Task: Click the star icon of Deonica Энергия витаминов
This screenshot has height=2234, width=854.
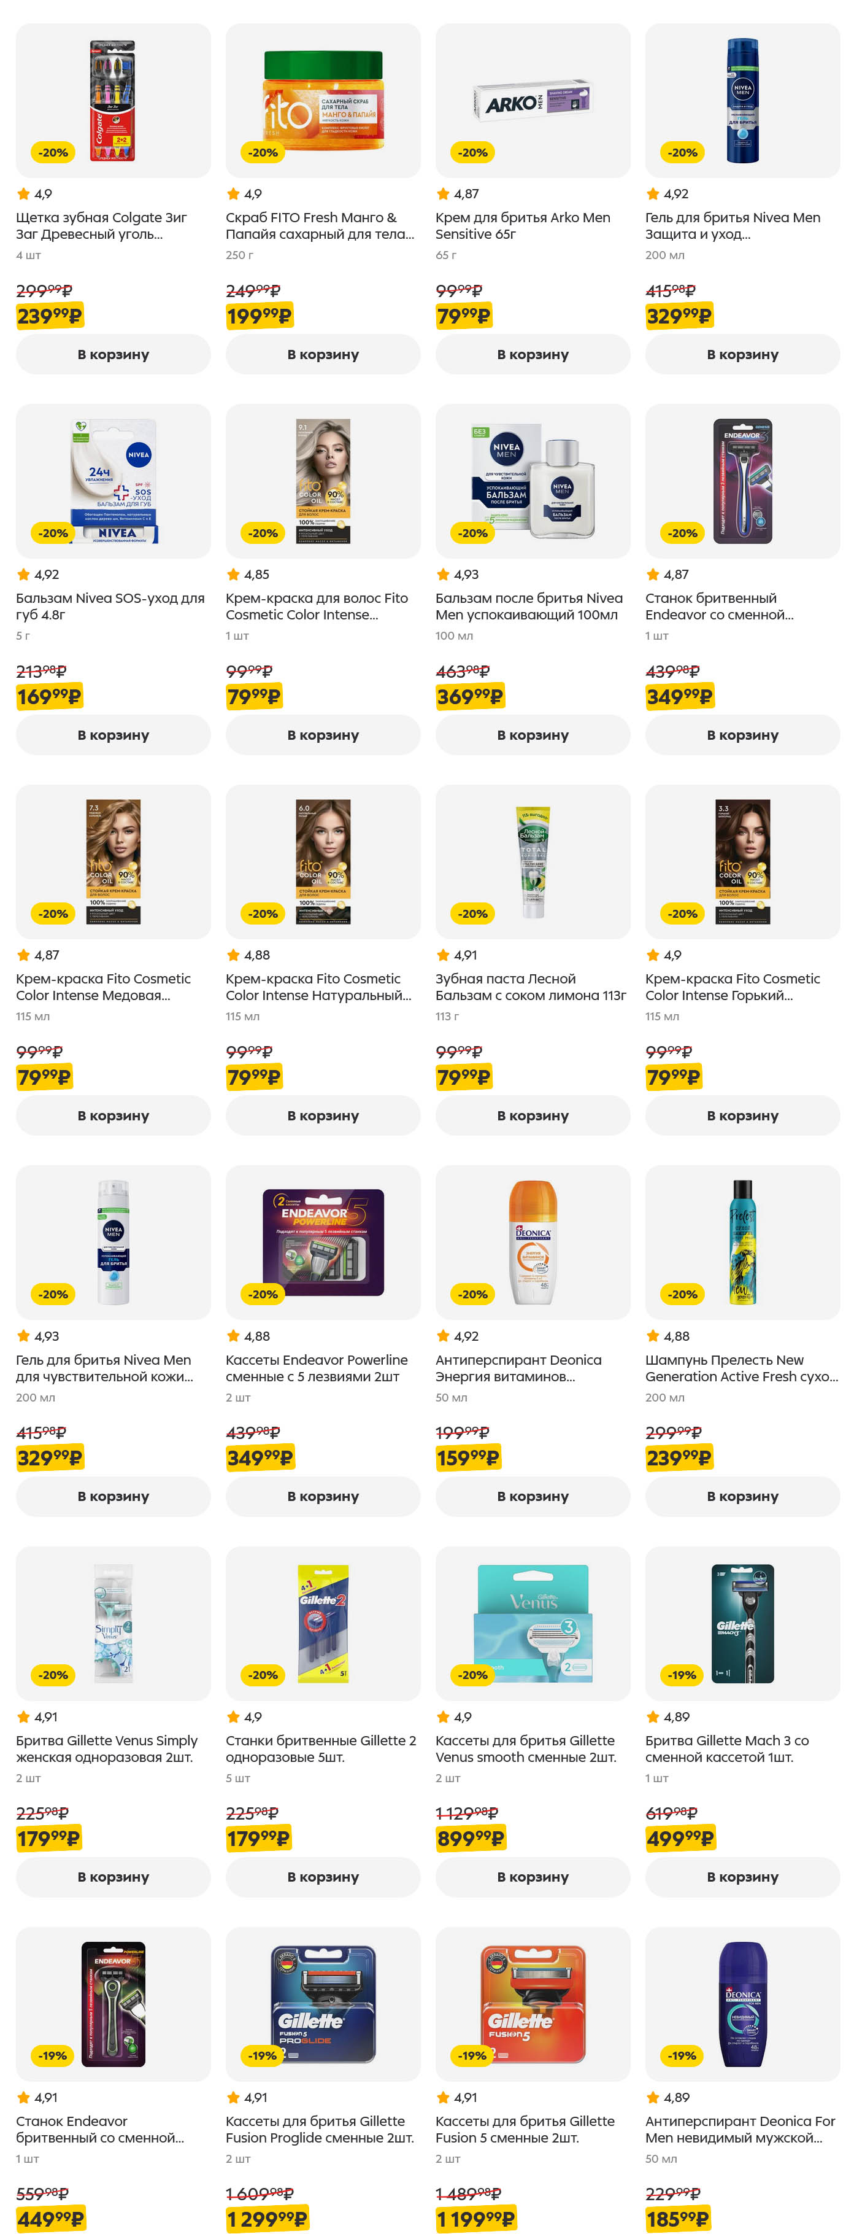Action: [443, 1335]
